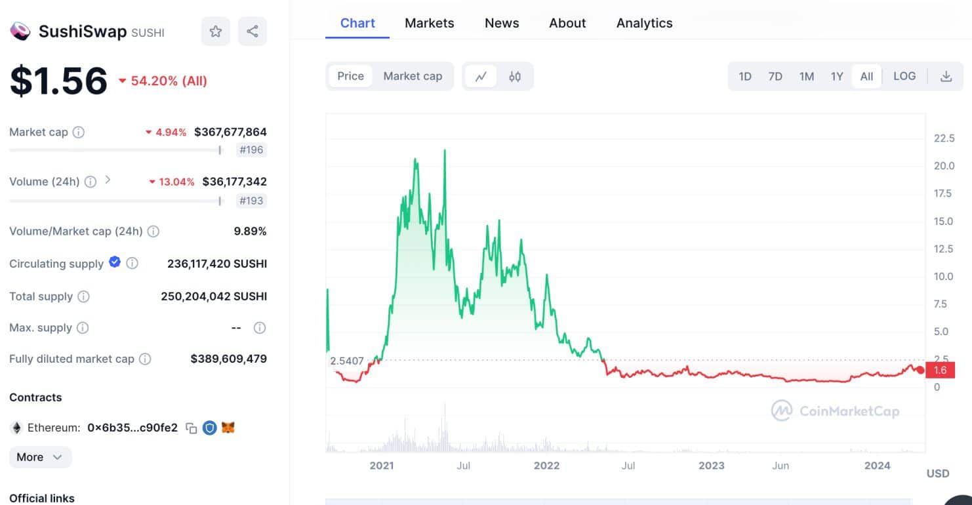
Task: Toggle LOG scale on chart
Action: click(904, 76)
